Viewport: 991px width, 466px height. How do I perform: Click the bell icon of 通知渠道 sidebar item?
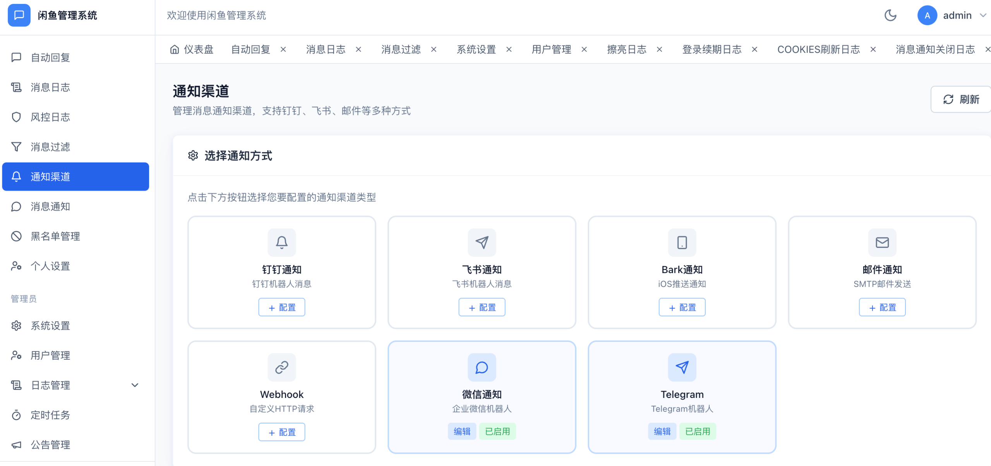(x=16, y=176)
